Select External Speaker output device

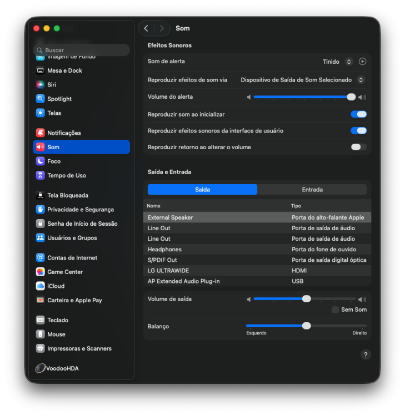[257, 217]
